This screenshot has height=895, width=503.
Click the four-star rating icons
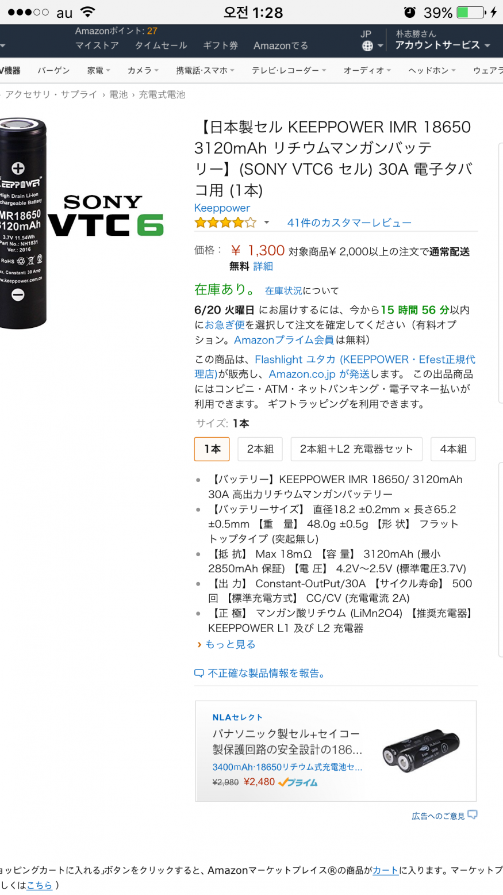225,223
